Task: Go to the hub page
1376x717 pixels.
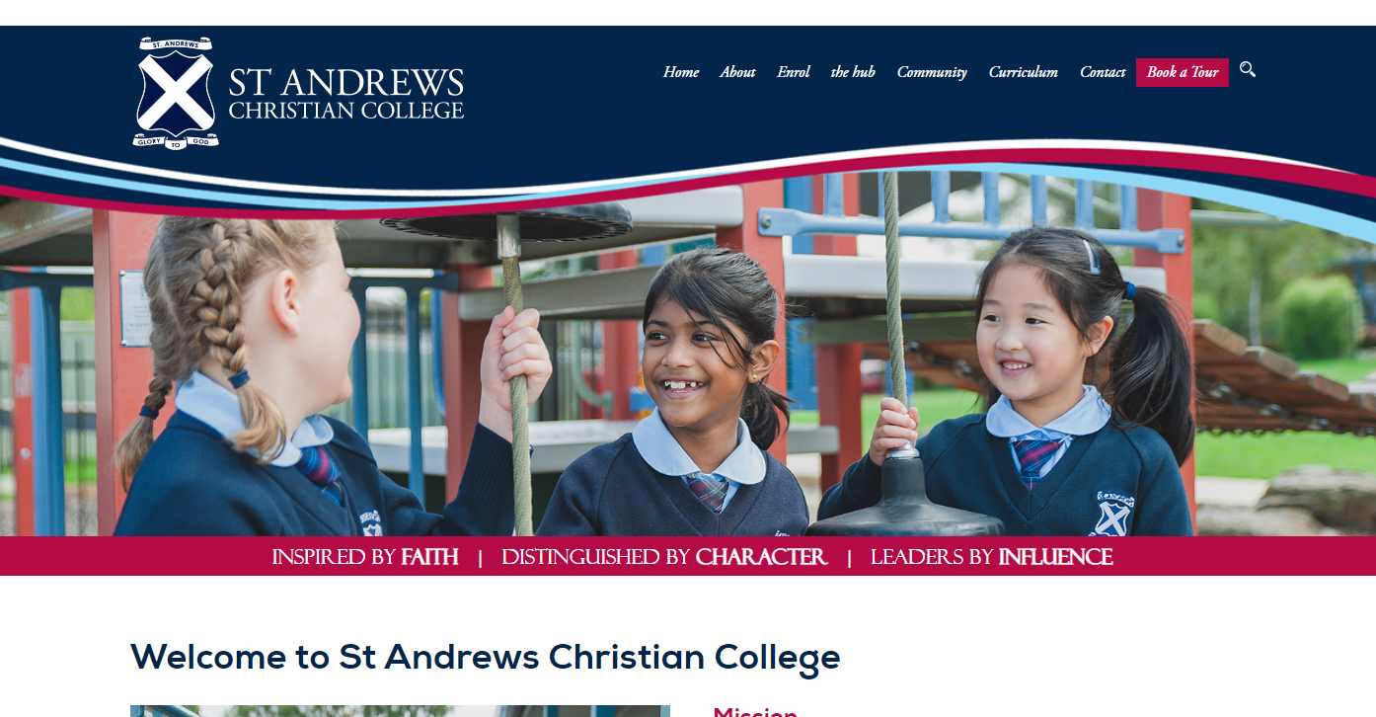Action: click(853, 72)
